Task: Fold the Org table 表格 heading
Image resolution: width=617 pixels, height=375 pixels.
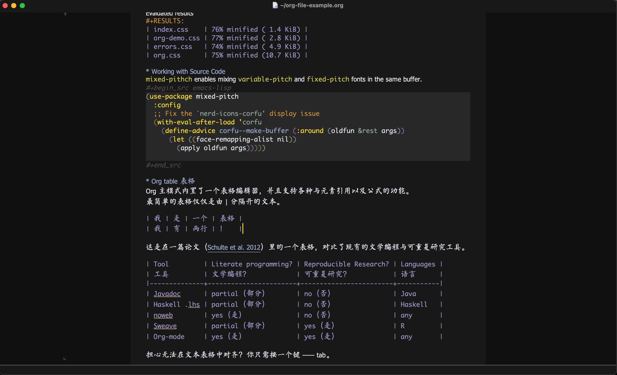Action: pyautogui.click(x=173, y=181)
